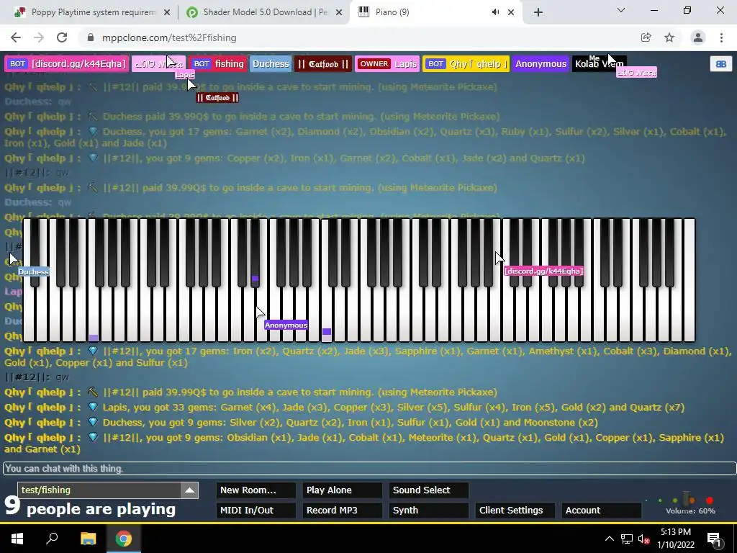Share this page via the share icon
Screen dimensions: 737x553
[x=646, y=37]
